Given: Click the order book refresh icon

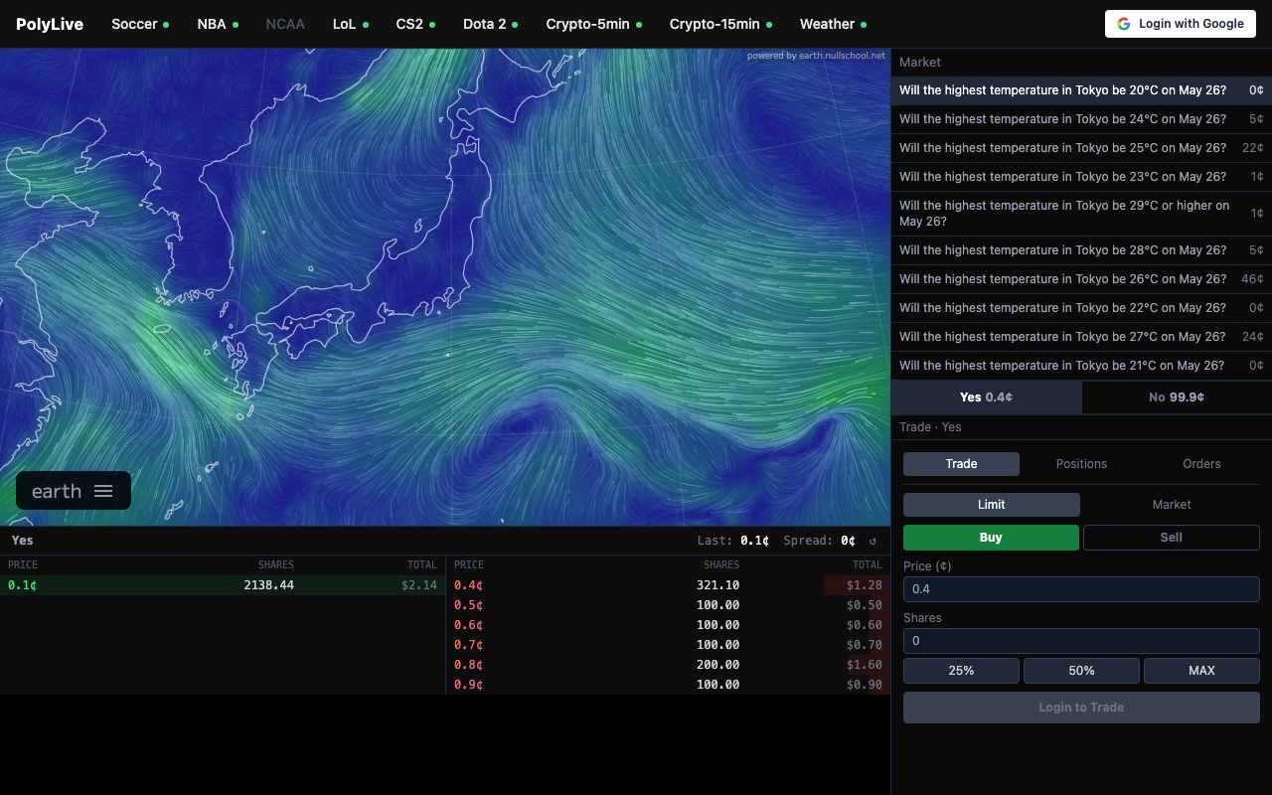Looking at the screenshot, I should click(x=873, y=541).
